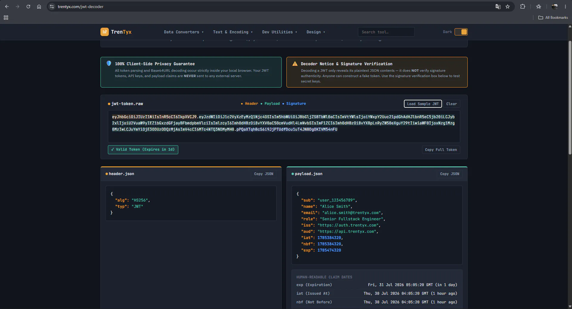572x309 pixels.
Task: Click the "sub" user_123456789 value
Action: 336,200
